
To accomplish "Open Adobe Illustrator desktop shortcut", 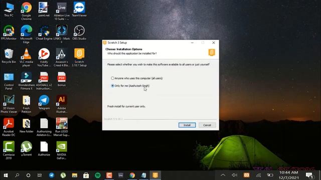I will tap(62, 104).
